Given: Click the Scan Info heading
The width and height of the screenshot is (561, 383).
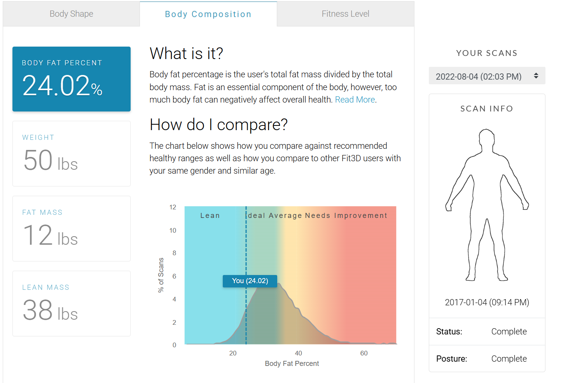Looking at the screenshot, I should pyautogui.click(x=487, y=109).
